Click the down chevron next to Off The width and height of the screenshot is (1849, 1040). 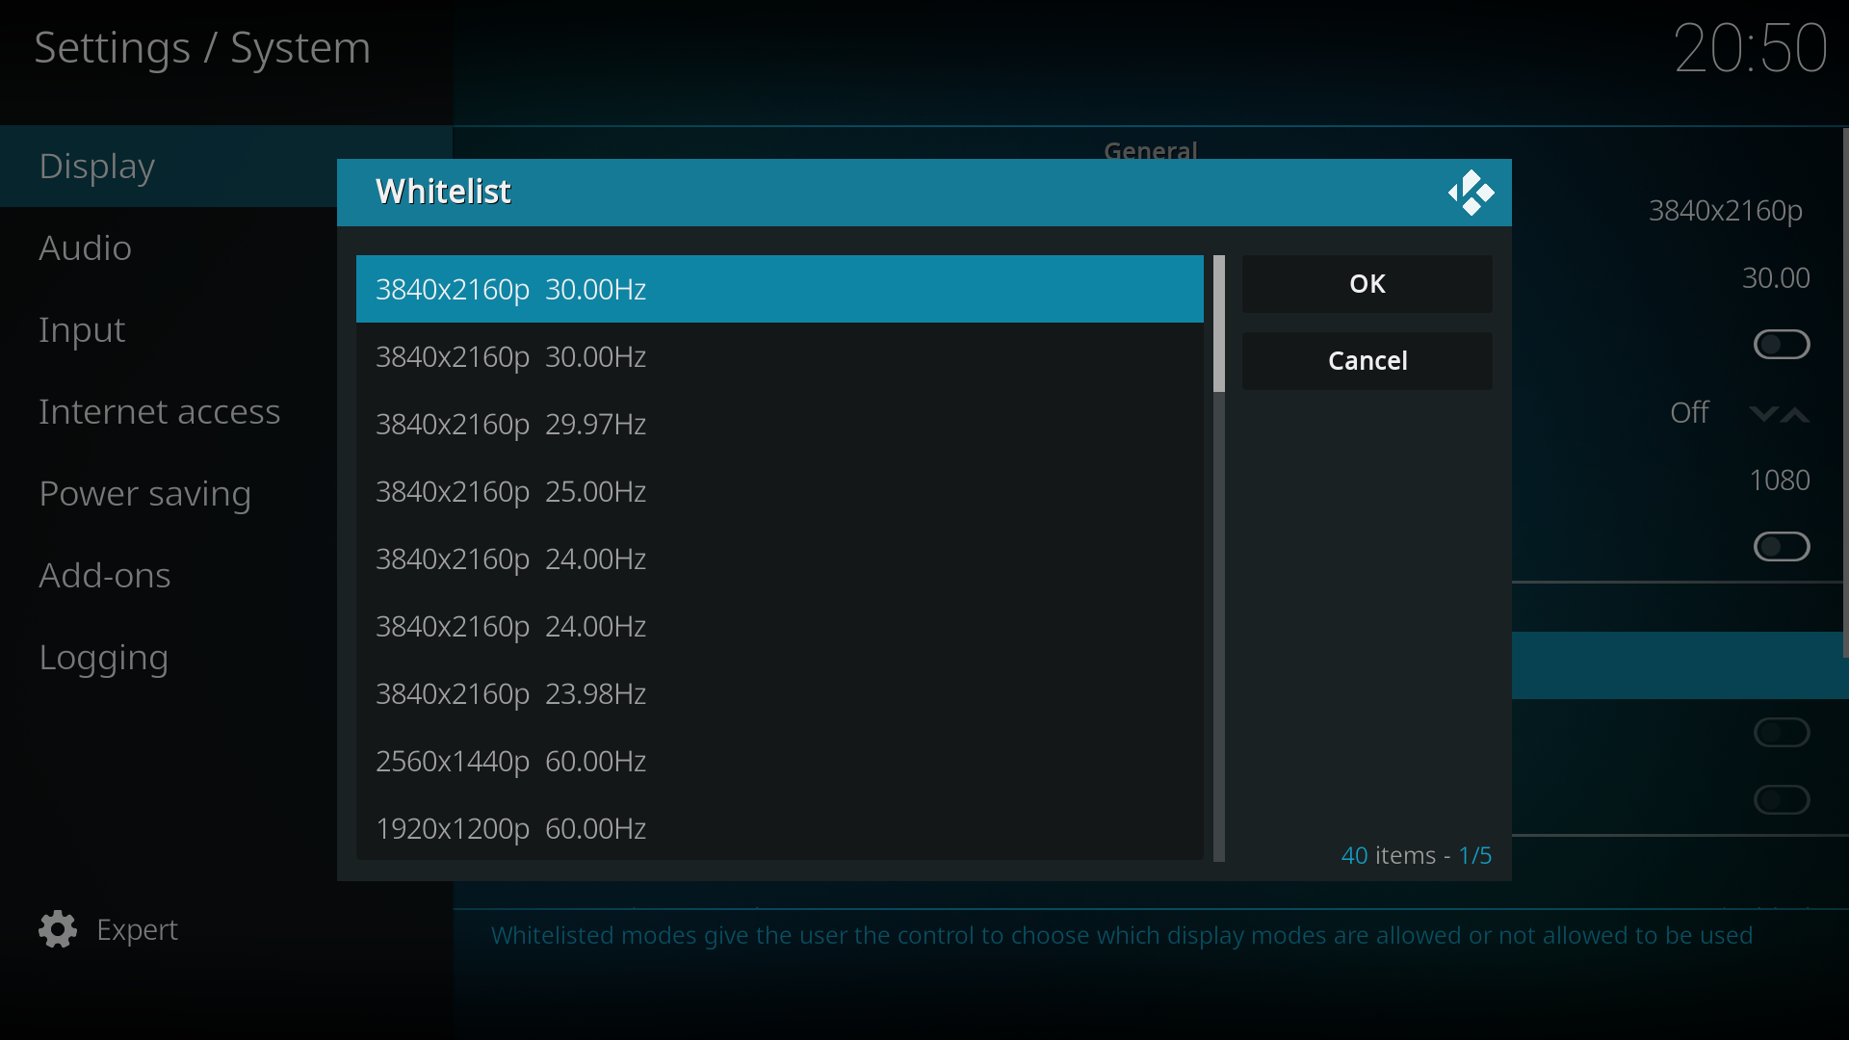point(1763,414)
